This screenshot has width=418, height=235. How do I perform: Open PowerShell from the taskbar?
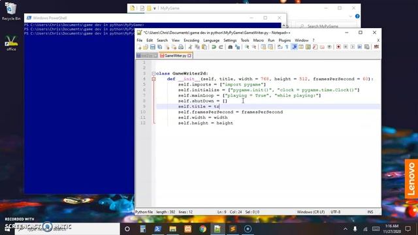click(158, 229)
